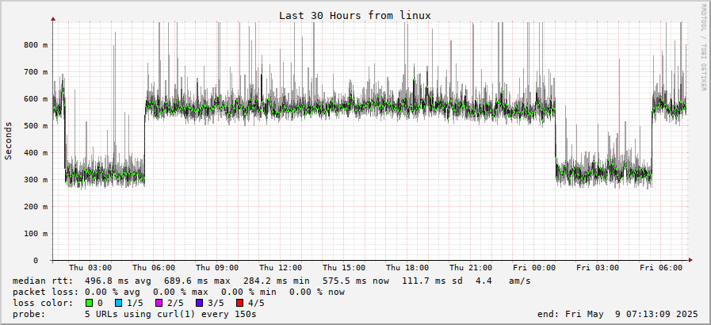Click the green loss color 0 swatch

pyautogui.click(x=89, y=303)
